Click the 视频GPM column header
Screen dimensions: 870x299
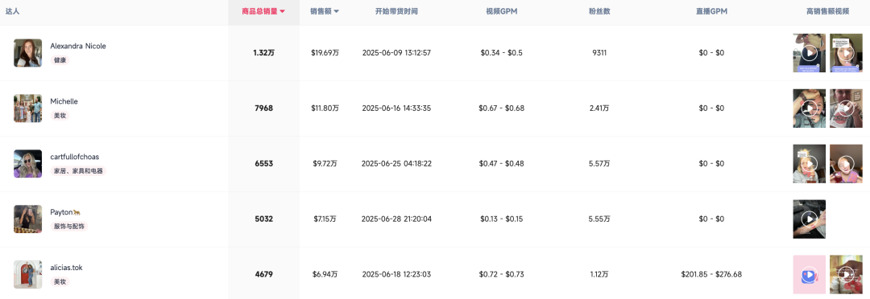(502, 11)
